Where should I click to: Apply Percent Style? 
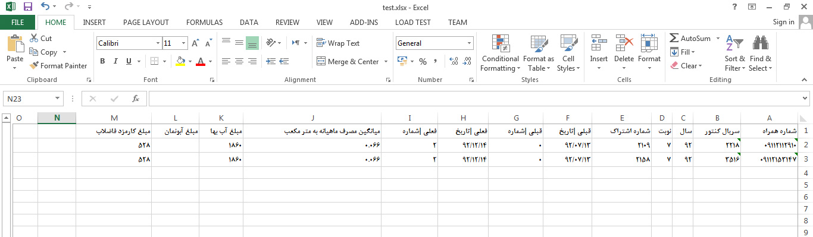click(x=423, y=61)
